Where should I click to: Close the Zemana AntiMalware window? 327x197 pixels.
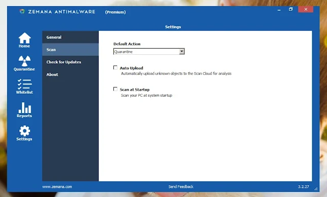click(306, 9)
